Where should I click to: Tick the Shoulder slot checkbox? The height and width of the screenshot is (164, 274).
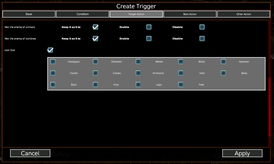coord(95,61)
